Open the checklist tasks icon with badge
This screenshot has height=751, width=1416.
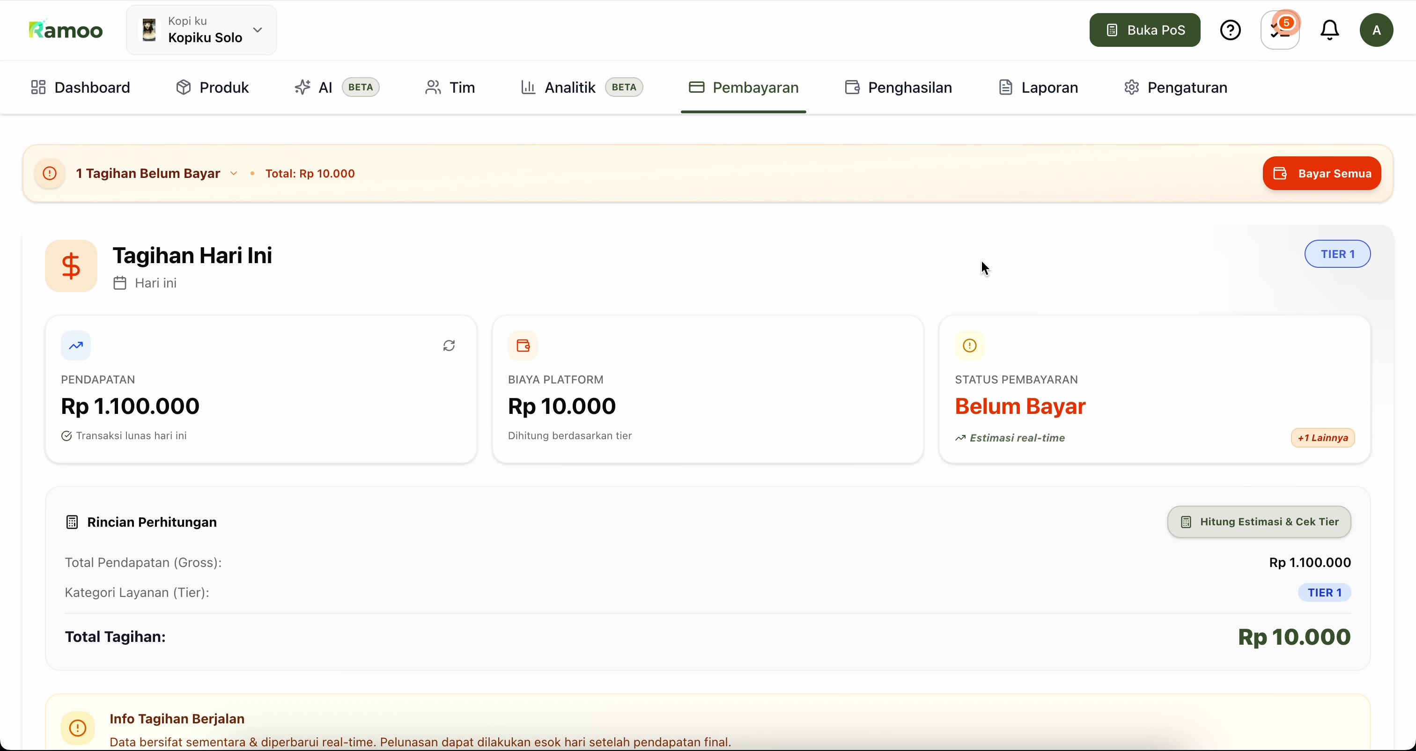click(1280, 30)
